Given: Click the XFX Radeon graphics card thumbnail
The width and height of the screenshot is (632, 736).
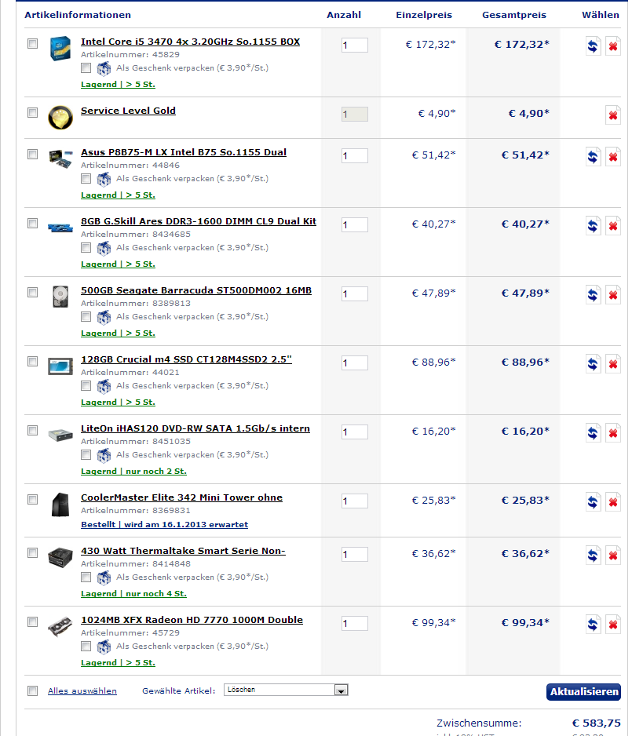Looking at the screenshot, I should coord(60,627).
